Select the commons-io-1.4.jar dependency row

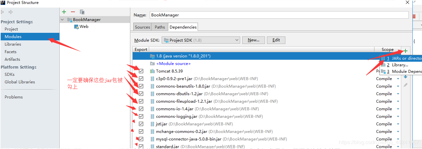pos(267,109)
